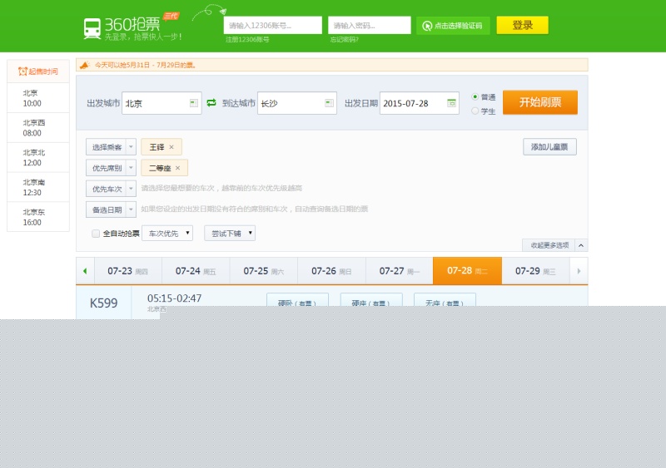Screen dimensions: 666x468
Task: Click the 360抢票 train logo
Action: coord(92,28)
